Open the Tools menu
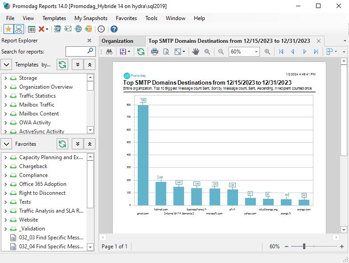349x263 pixels. [152, 18]
